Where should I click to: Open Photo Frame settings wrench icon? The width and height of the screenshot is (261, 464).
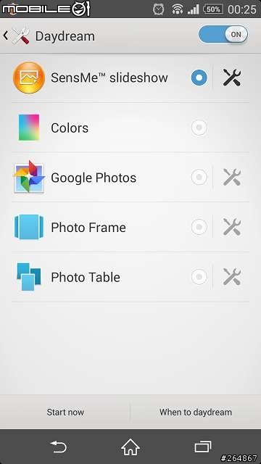coord(232,227)
